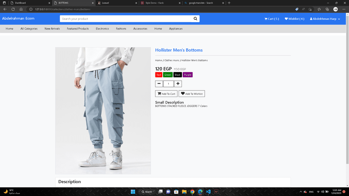
Task: Open New Arrivals in the navigation bar
Action: [52, 29]
